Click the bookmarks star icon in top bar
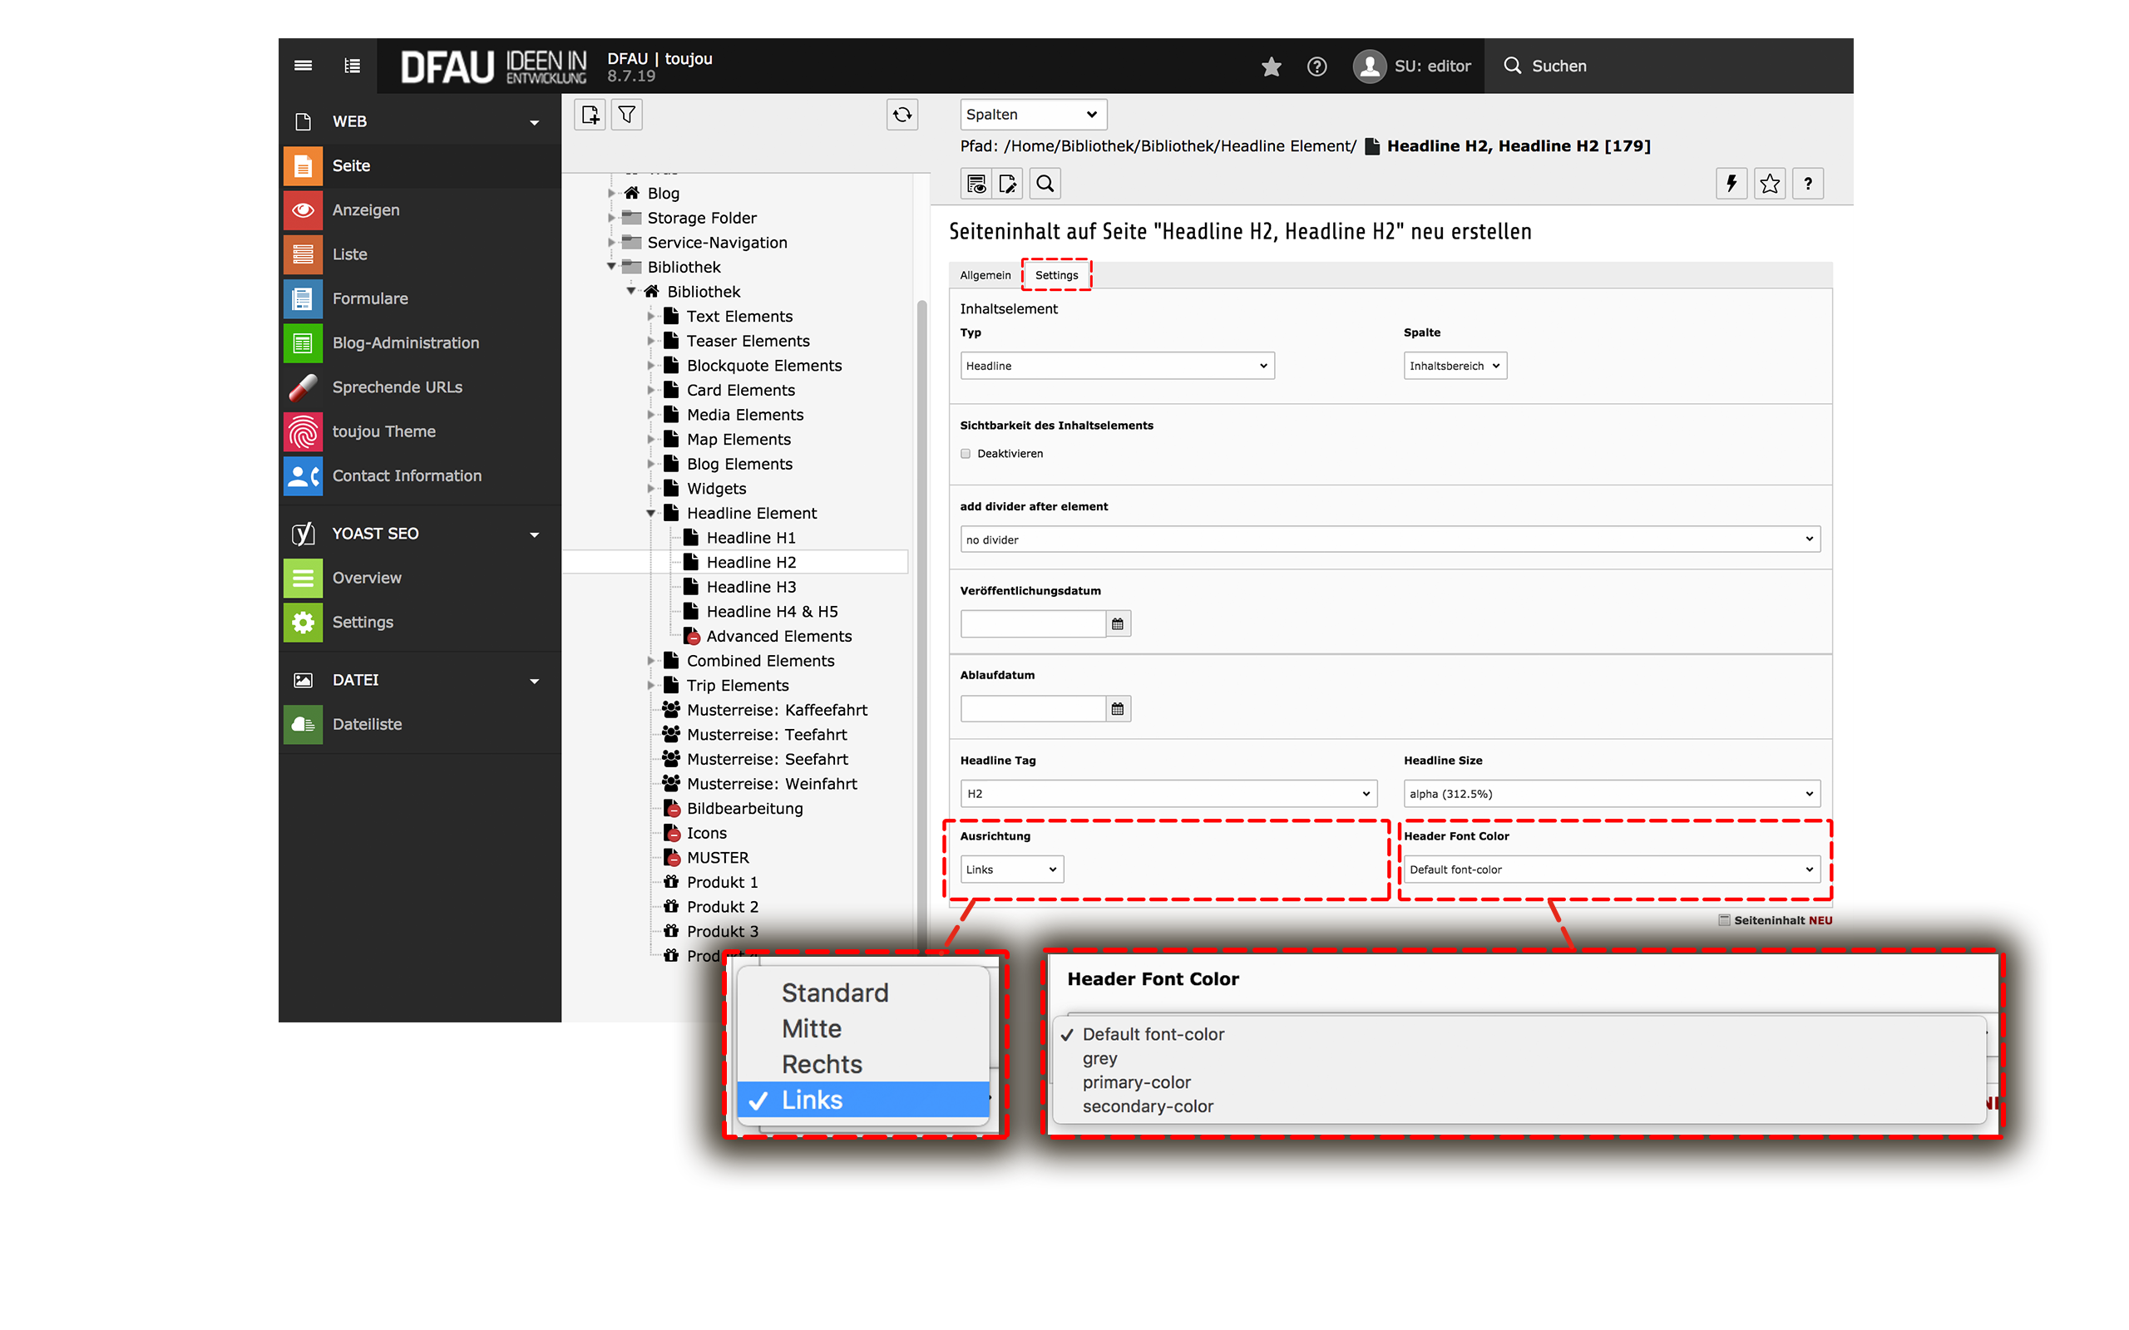The height and width of the screenshot is (1330, 2129). pos(1271,66)
